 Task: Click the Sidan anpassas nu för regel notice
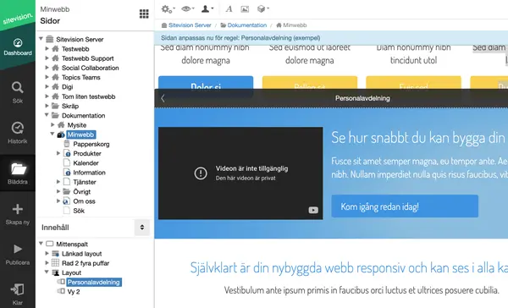(240, 38)
